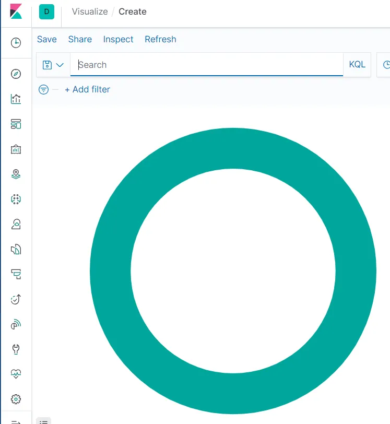Open Machine Learning icon in sidebar
The image size is (390, 424).
[16, 199]
